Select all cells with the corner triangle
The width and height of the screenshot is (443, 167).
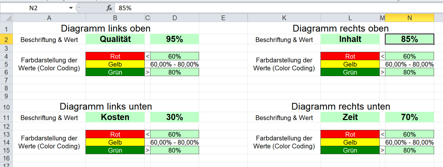pyautogui.click(x=6, y=18)
